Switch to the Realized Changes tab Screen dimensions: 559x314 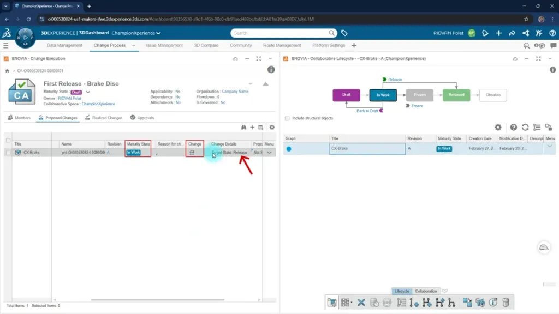pyautogui.click(x=104, y=118)
